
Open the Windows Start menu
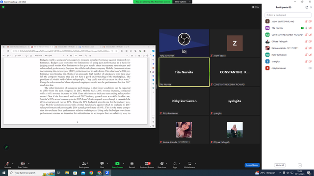click(x=3, y=173)
